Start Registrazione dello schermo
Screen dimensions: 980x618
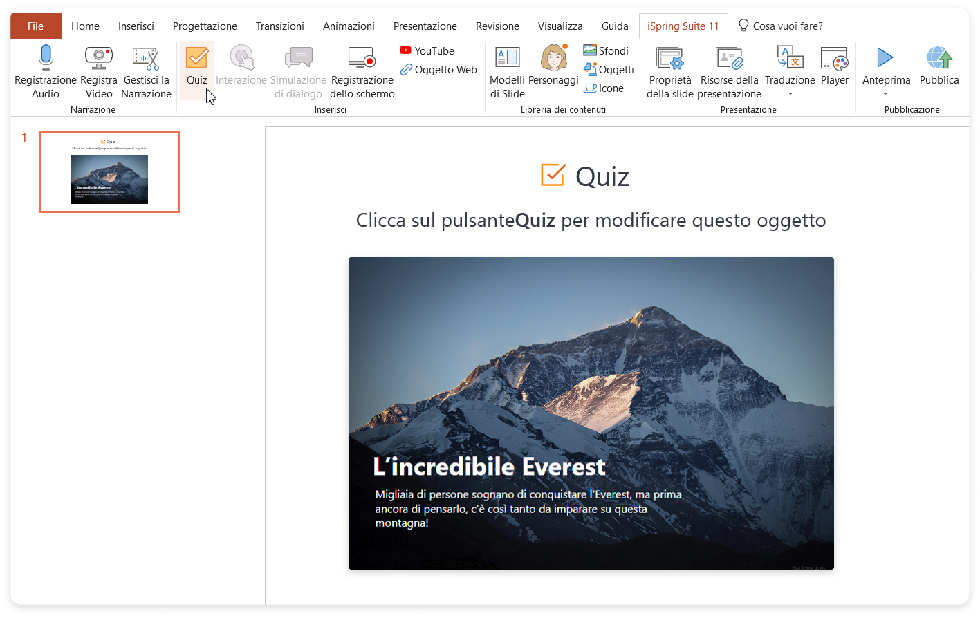coord(362,58)
